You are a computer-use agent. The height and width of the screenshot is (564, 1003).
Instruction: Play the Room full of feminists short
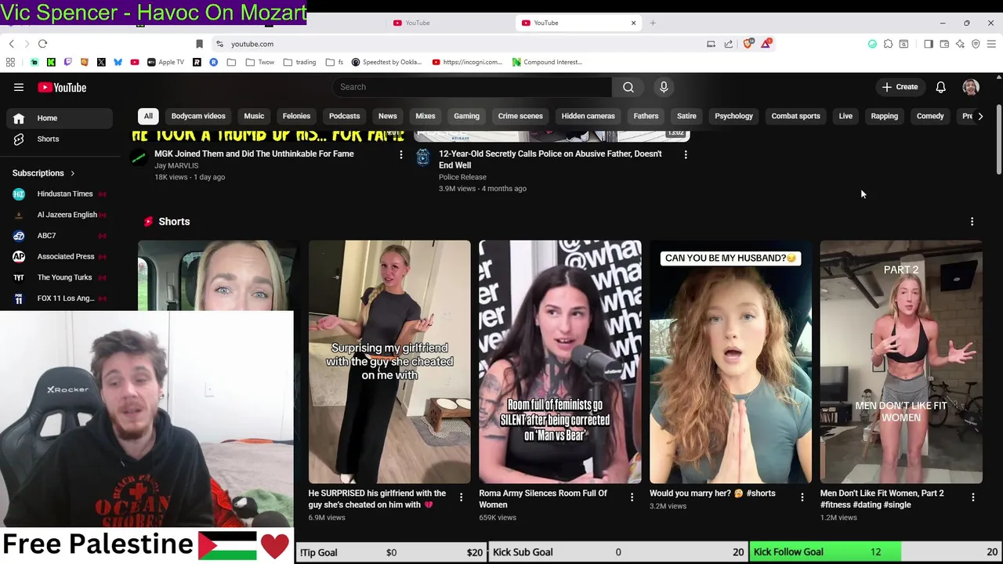pyautogui.click(x=559, y=362)
